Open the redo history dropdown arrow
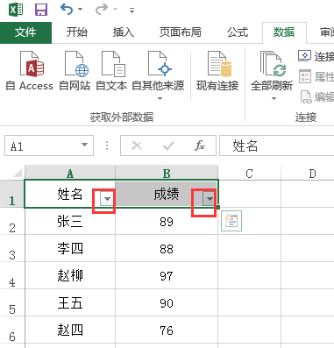The image size is (334, 348). pyautogui.click(x=115, y=10)
